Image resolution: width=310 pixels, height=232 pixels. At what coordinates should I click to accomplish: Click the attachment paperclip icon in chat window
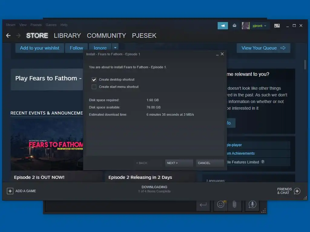coord(234,204)
